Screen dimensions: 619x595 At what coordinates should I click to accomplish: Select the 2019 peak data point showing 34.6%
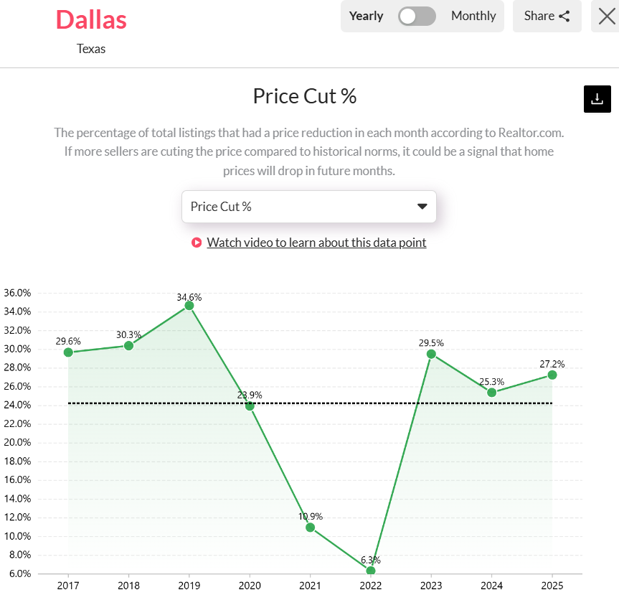click(x=189, y=306)
